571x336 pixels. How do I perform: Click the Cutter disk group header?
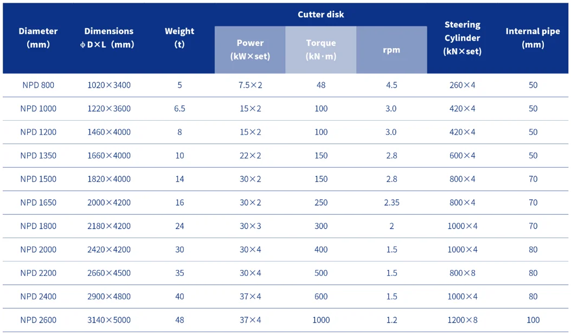pyautogui.click(x=320, y=15)
